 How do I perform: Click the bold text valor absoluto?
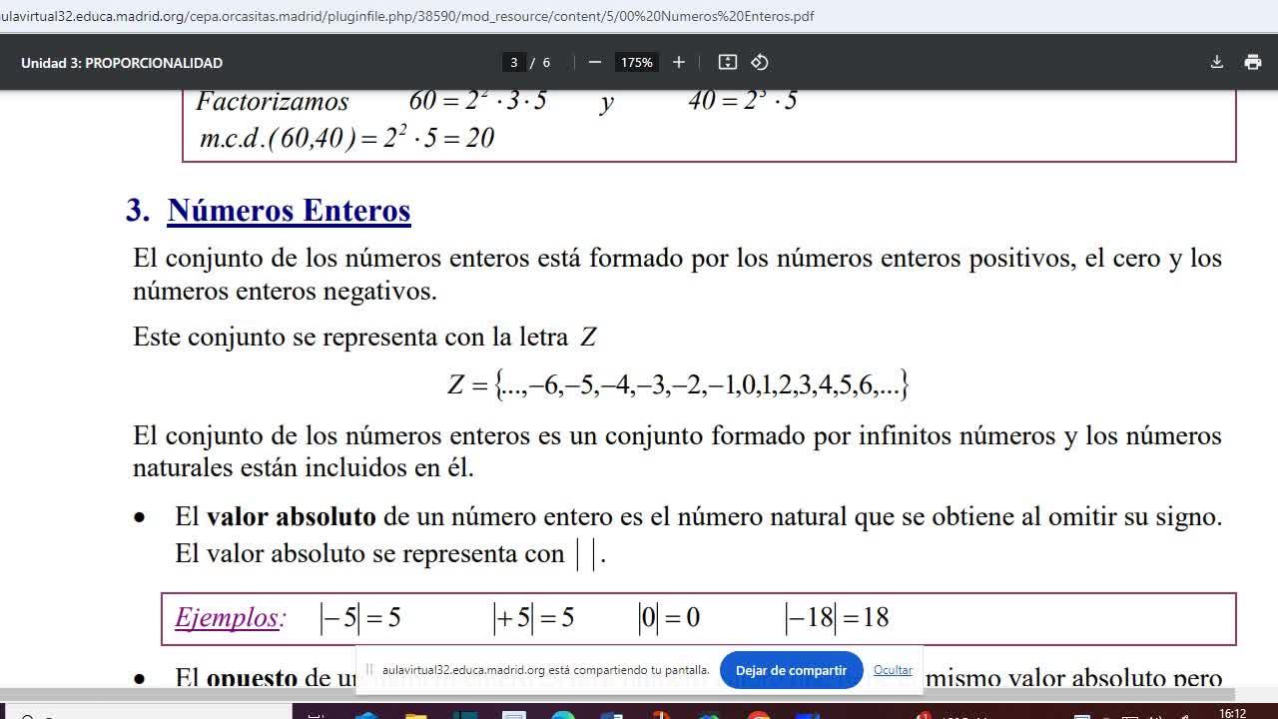pyautogui.click(x=292, y=517)
